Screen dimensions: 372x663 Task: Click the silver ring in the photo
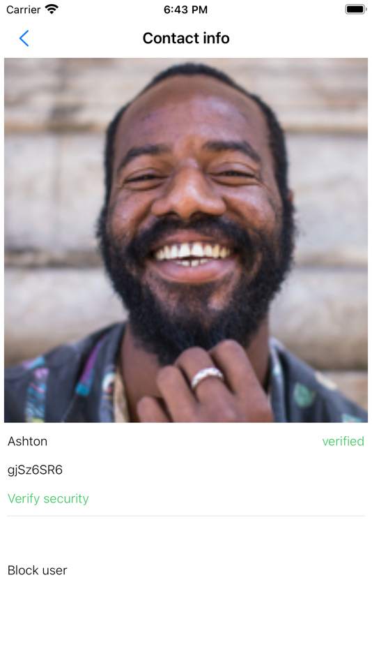coord(207,376)
